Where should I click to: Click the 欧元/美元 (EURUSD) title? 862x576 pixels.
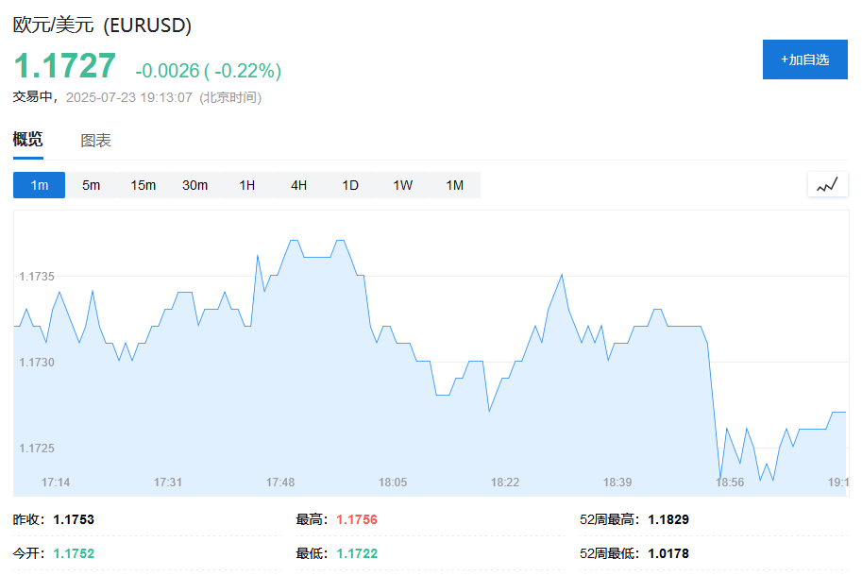click(x=102, y=25)
